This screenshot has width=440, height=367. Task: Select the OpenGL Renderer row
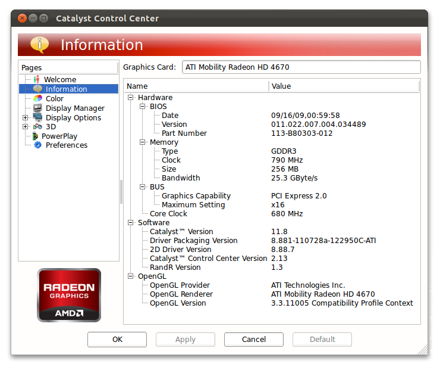point(272,294)
